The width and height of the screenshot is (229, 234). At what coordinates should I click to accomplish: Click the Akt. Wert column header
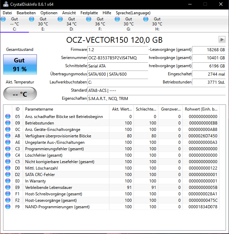click(x=122, y=109)
